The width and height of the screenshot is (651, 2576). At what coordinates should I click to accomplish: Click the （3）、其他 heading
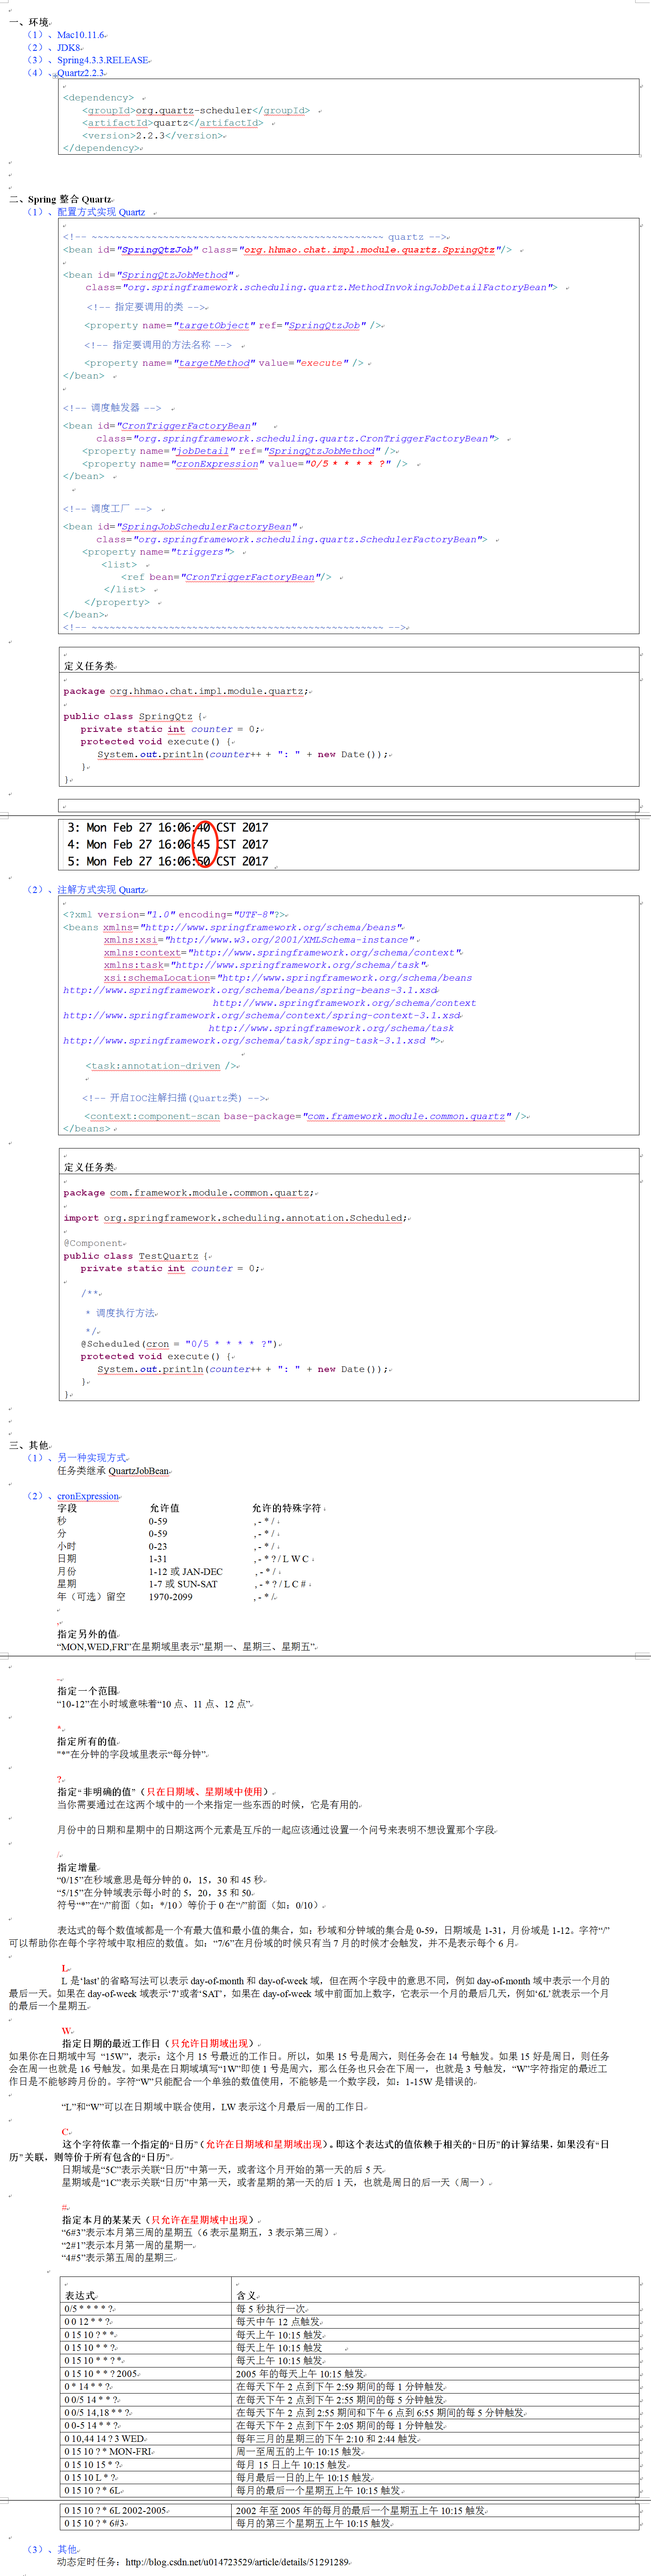(x=52, y=2550)
